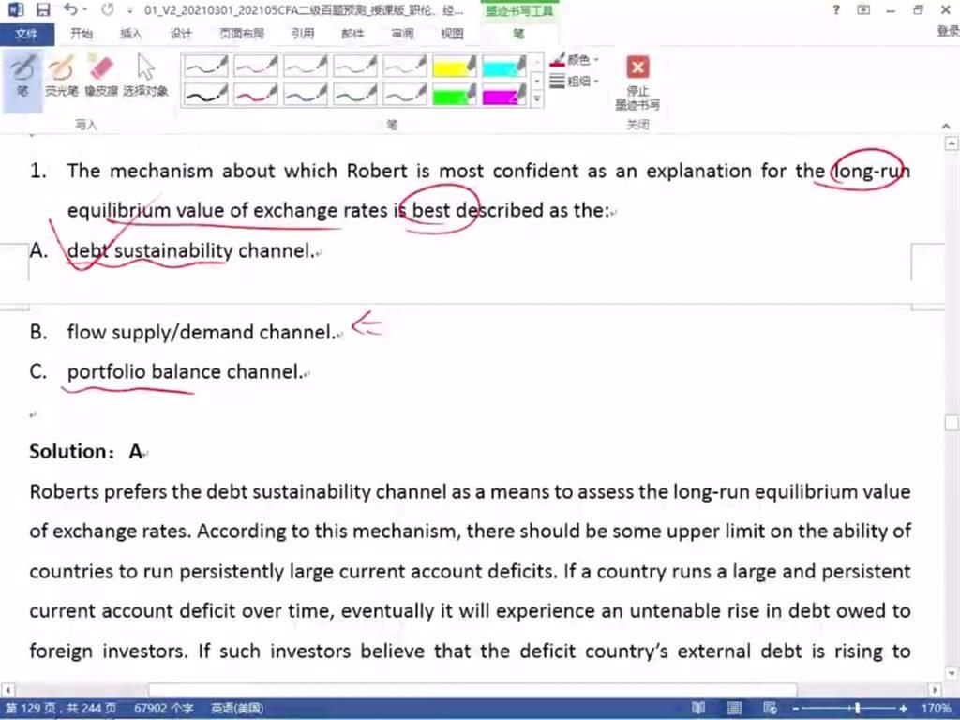Pick the thick black pen preset
960x720 pixels.
click(x=205, y=94)
